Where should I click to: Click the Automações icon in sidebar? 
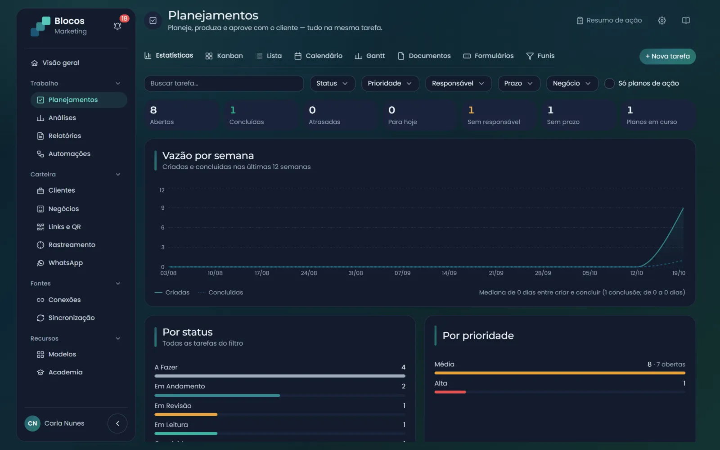pyautogui.click(x=40, y=154)
